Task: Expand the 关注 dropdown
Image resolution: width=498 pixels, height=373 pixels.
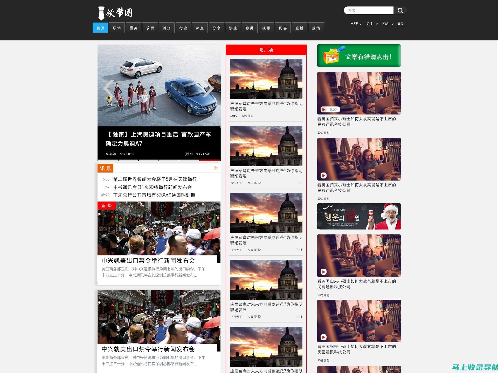Action: point(372,24)
